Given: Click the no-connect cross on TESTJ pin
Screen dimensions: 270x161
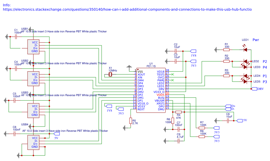Looking at the screenshot, I should click(x=173, y=74).
